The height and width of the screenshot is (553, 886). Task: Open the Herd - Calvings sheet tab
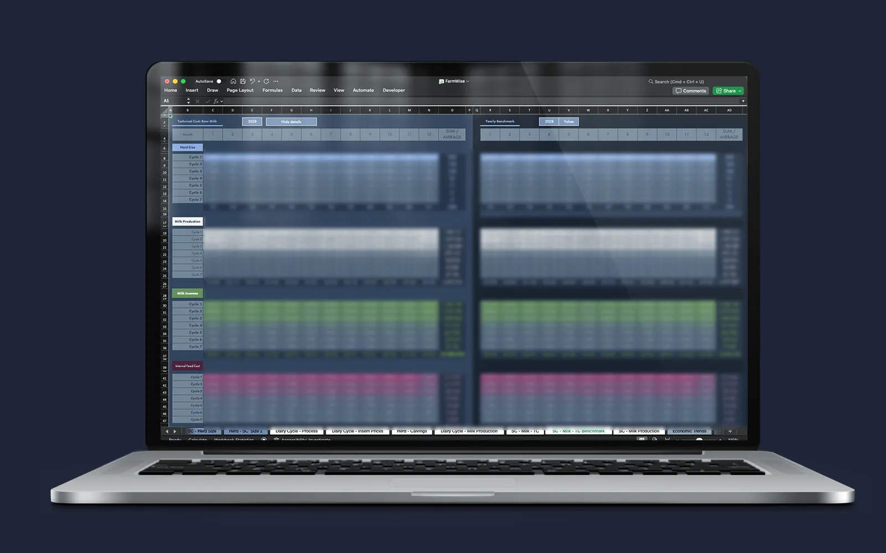coord(412,431)
